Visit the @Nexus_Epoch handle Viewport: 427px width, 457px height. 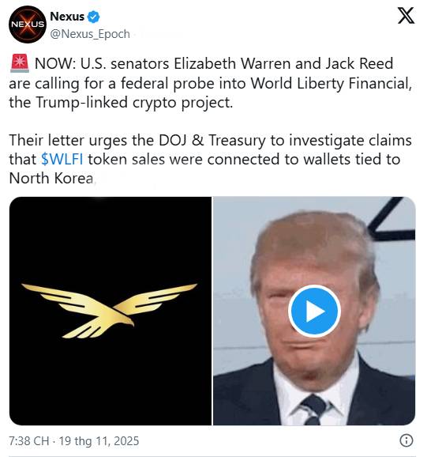90,34
